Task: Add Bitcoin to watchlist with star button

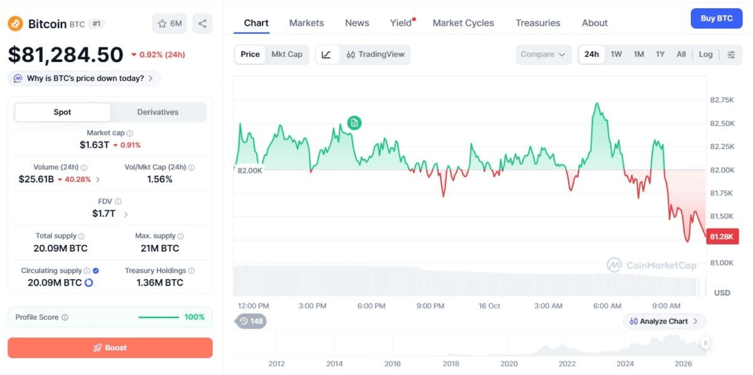Action: (x=169, y=24)
